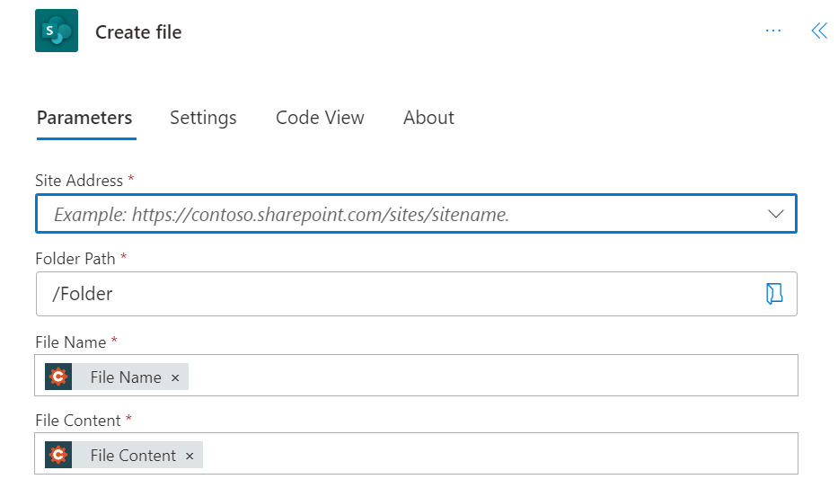
Task: Click the Folder Path label
Action: (x=75, y=259)
